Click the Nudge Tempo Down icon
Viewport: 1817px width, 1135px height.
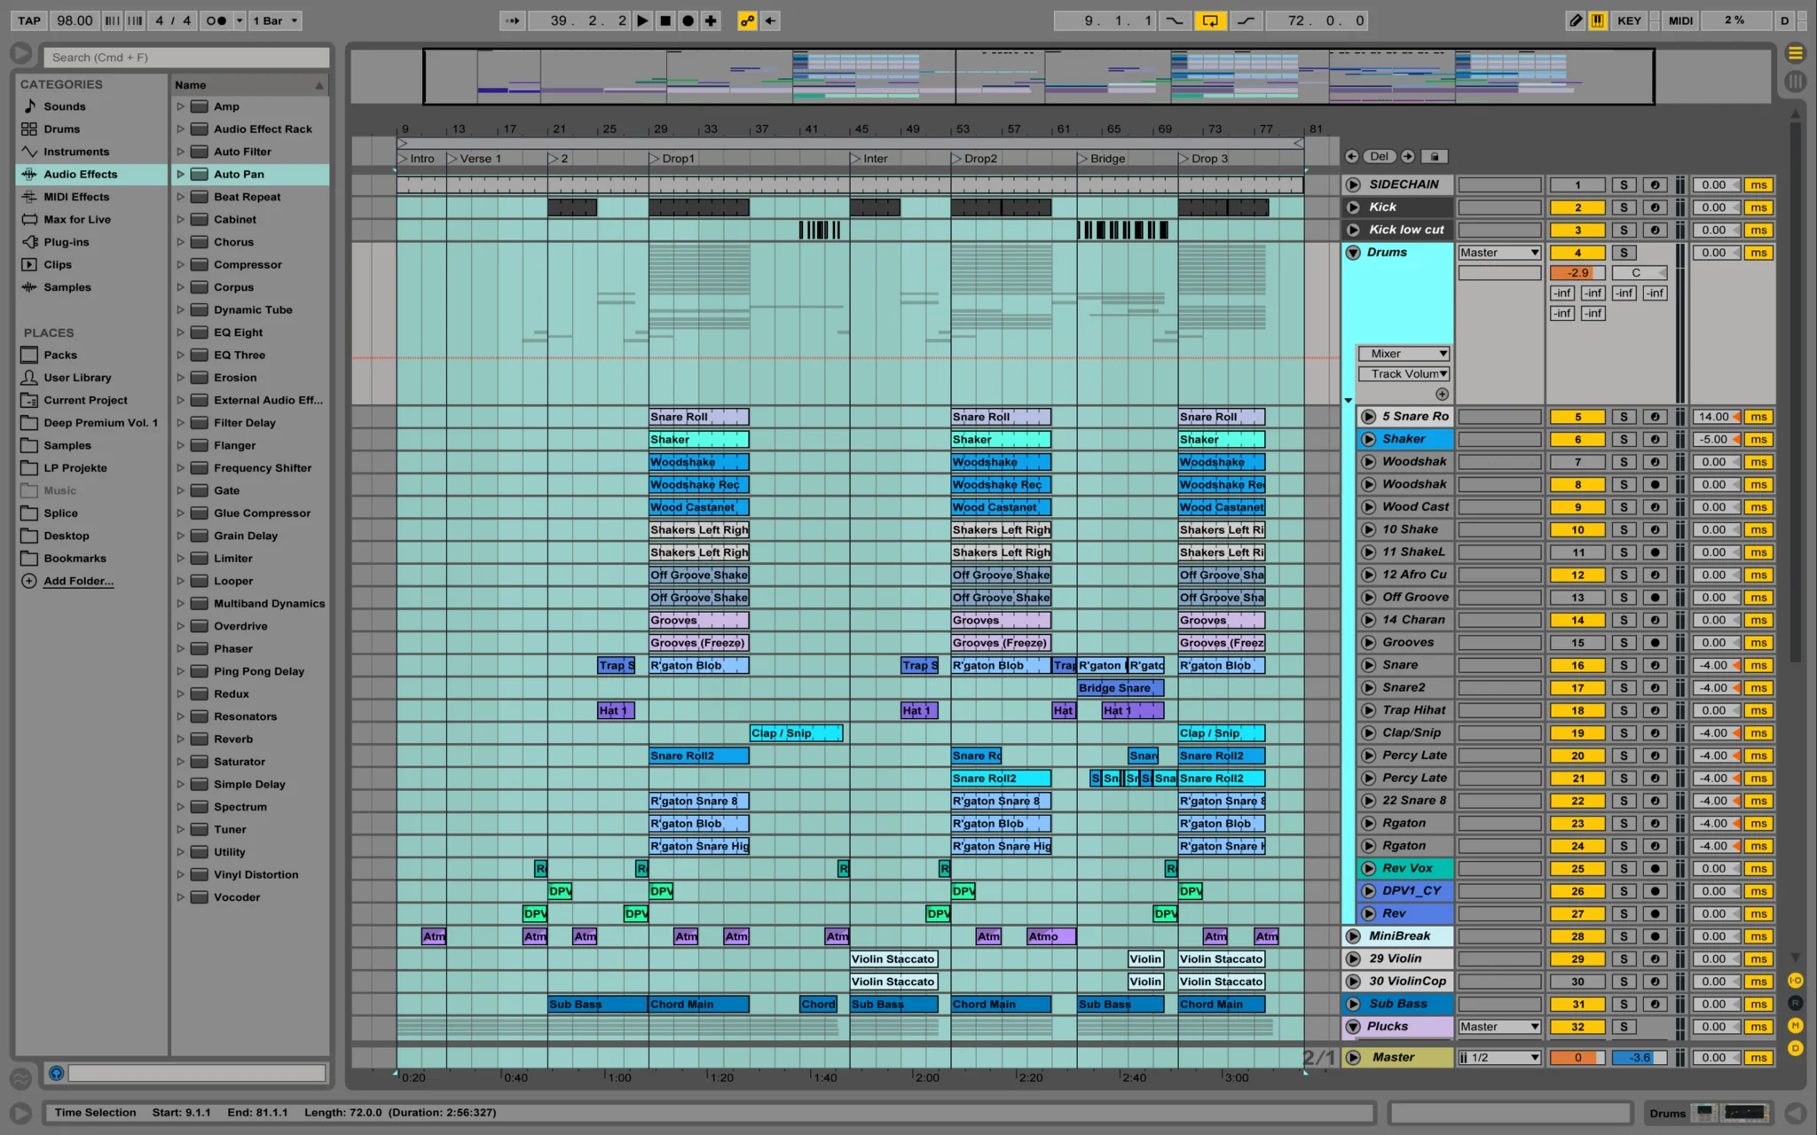[x=113, y=20]
